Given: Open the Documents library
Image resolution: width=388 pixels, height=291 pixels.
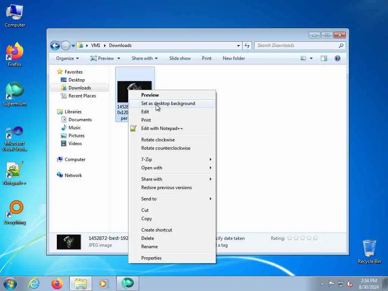Looking at the screenshot, I should click(80, 120).
